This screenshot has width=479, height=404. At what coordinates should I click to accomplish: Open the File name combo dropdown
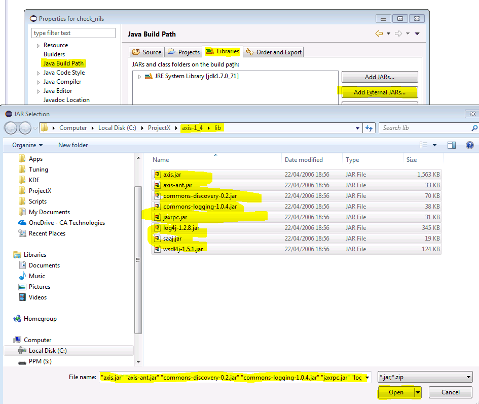pos(367,378)
